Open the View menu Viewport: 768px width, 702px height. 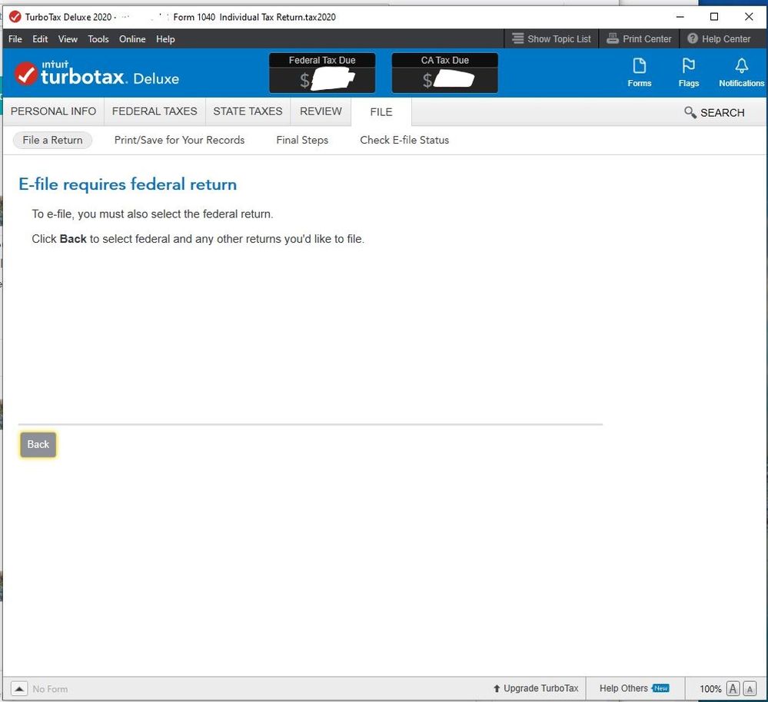(x=68, y=39)
